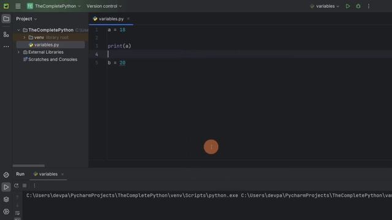The width and height of the screenshot is (392, 220).
Task: Stop the running process square icon
Action: (24, 186)
